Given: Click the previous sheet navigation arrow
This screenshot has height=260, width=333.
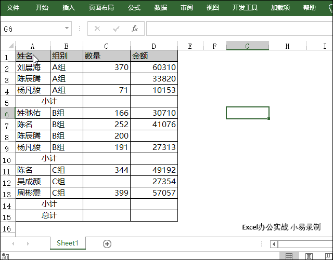Looking at the screenshot, I should 13,244.
